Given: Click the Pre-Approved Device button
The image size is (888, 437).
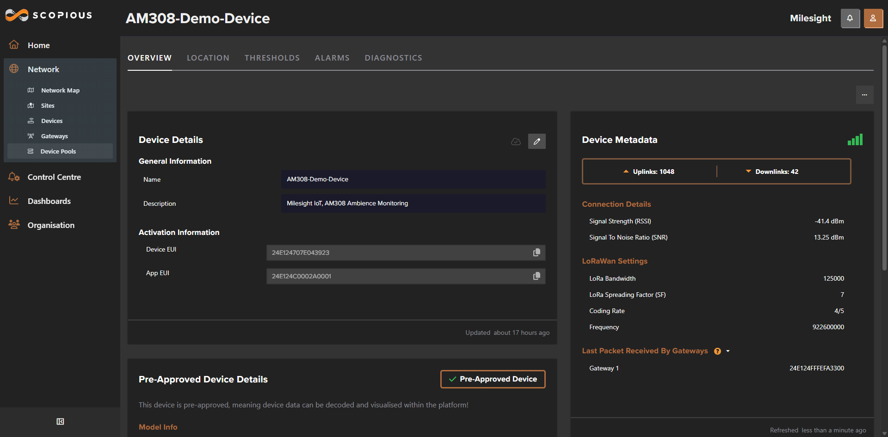Looking at the screenshot, I should [493, 379].
